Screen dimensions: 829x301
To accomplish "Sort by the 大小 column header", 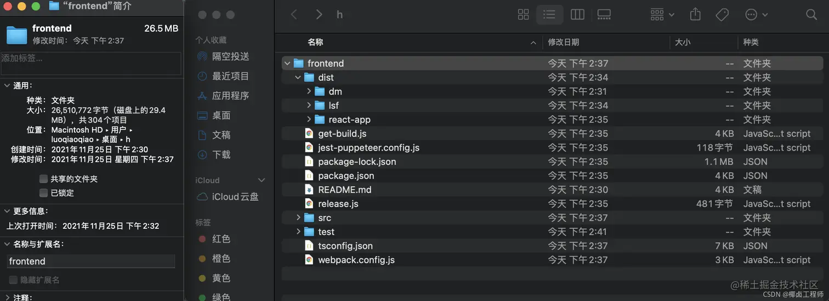I will point(683,42).
